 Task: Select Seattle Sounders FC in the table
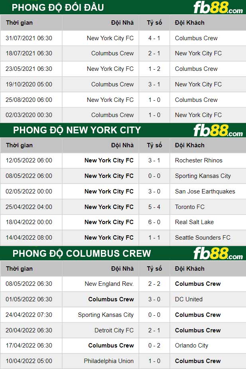(x=203, y=238)
